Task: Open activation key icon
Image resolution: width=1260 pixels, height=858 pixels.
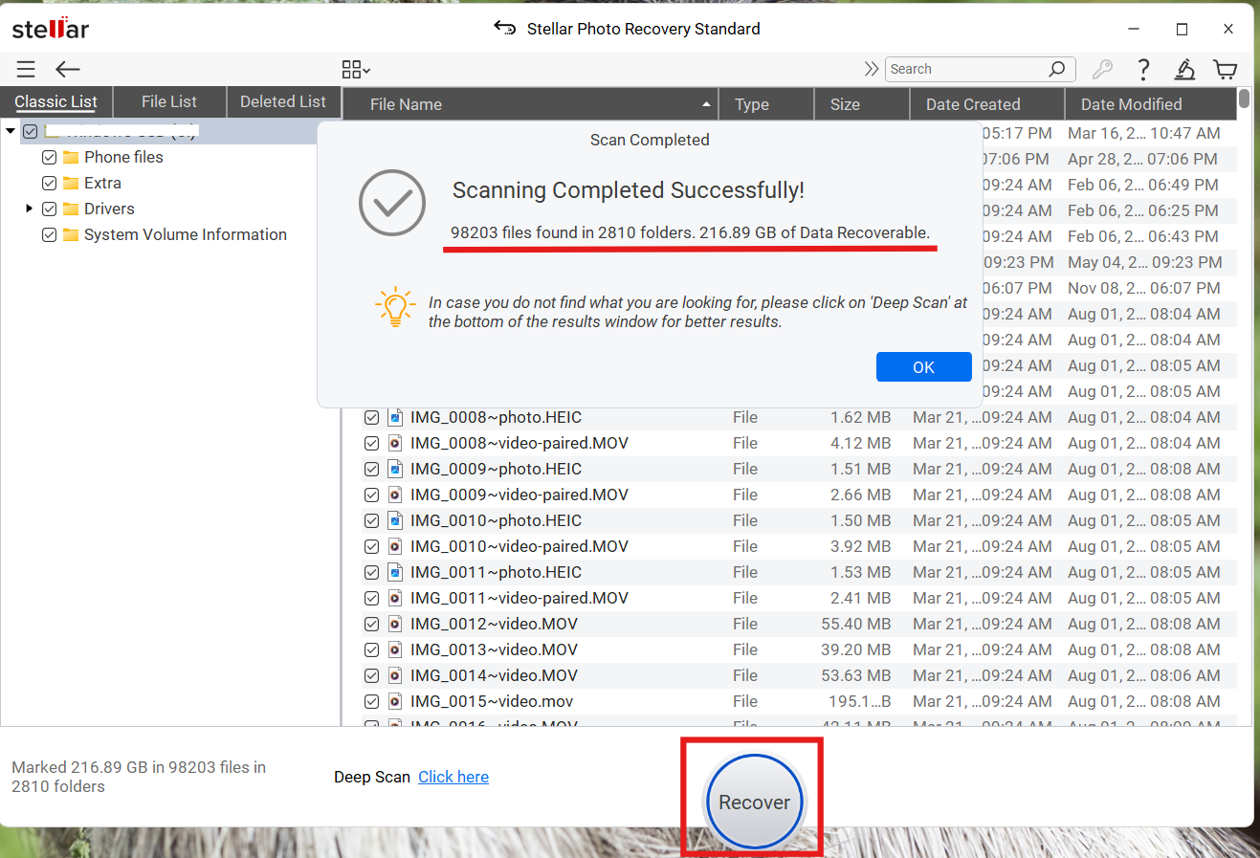Action: [1102, 69]
